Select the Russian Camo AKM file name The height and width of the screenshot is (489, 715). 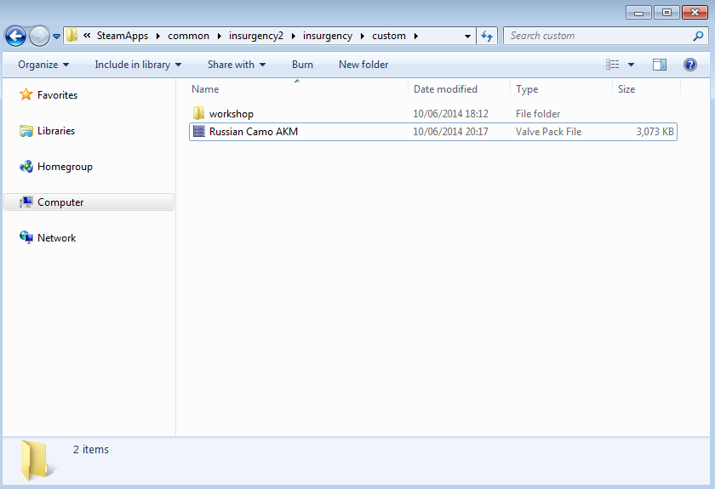coord(254,132)
